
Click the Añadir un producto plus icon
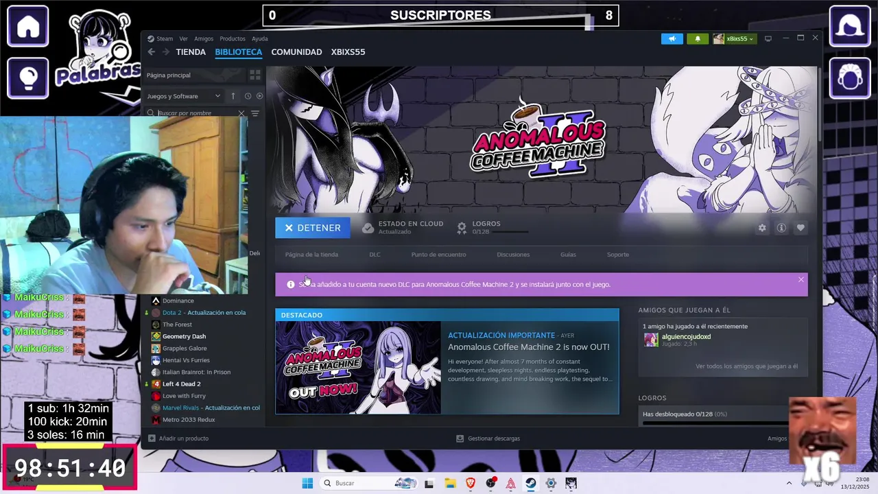click(152, 438)
